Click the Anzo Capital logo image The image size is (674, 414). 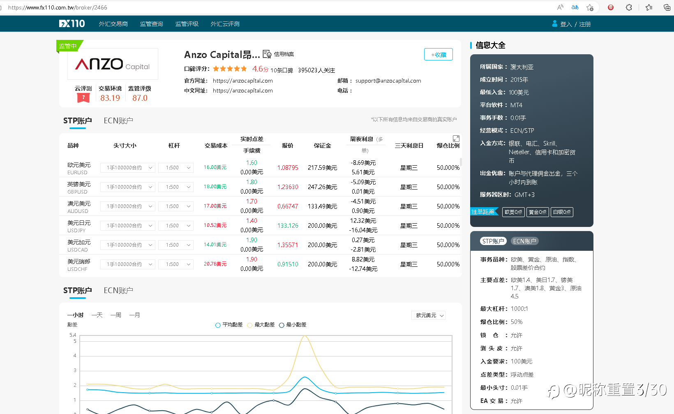(x=113, y=64)
